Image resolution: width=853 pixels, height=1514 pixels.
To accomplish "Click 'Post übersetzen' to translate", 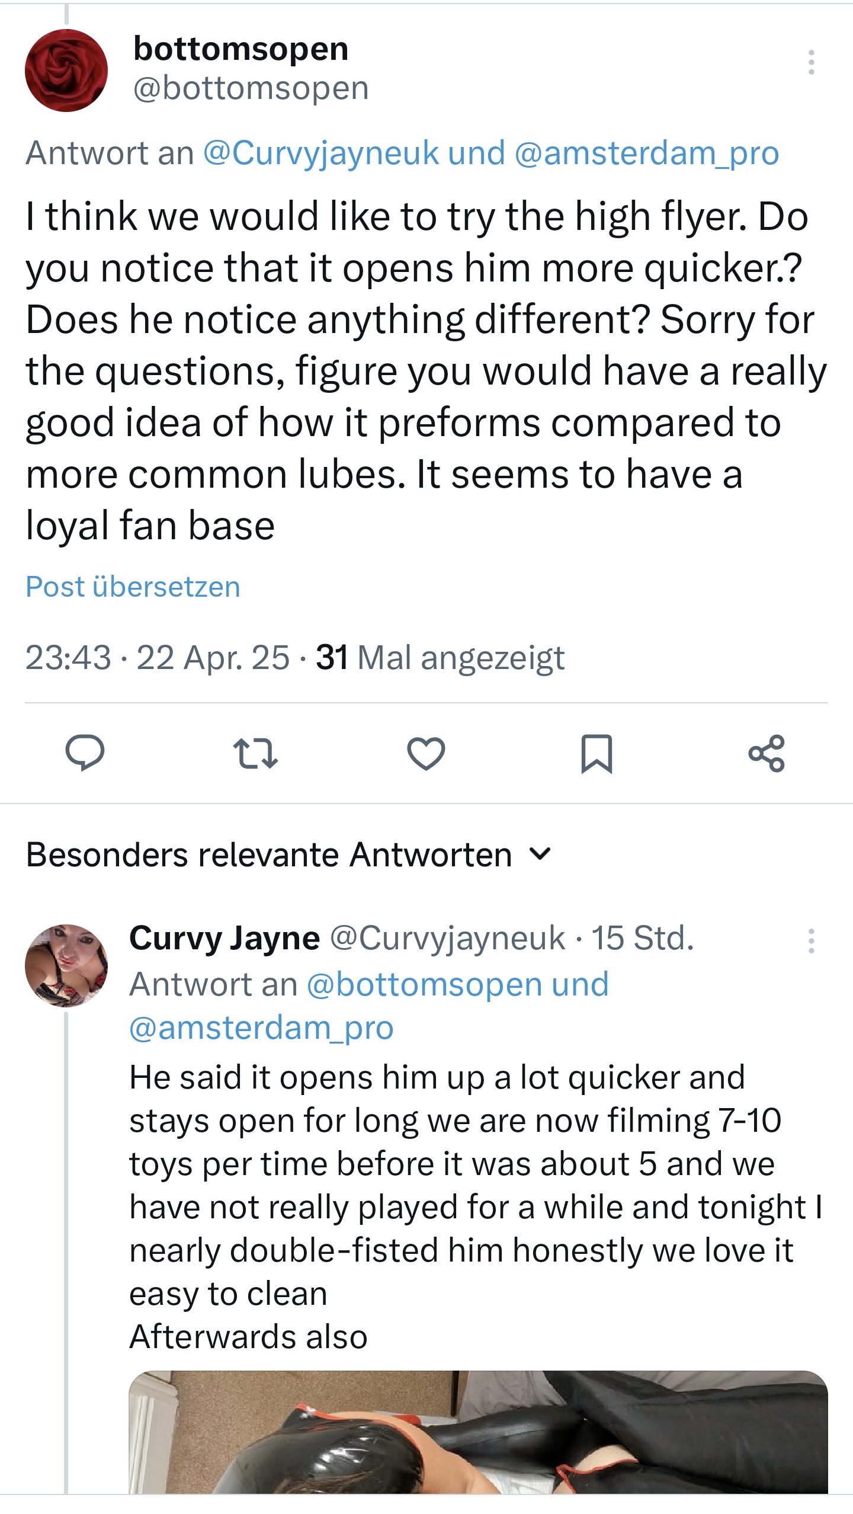I will coord(133,587).
